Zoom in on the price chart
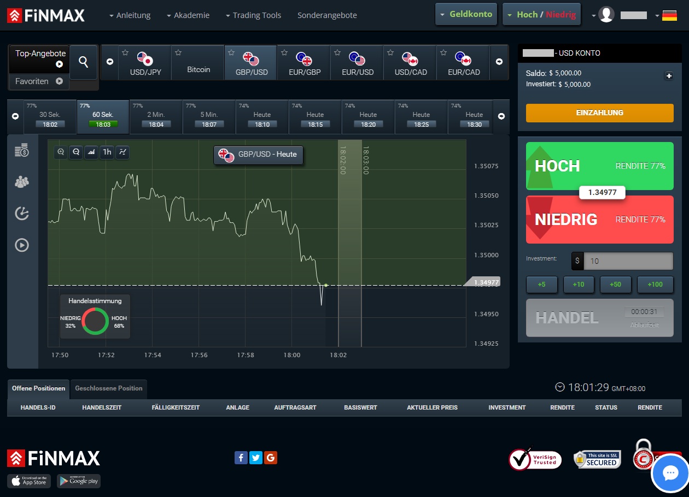 tap(60, 152)
